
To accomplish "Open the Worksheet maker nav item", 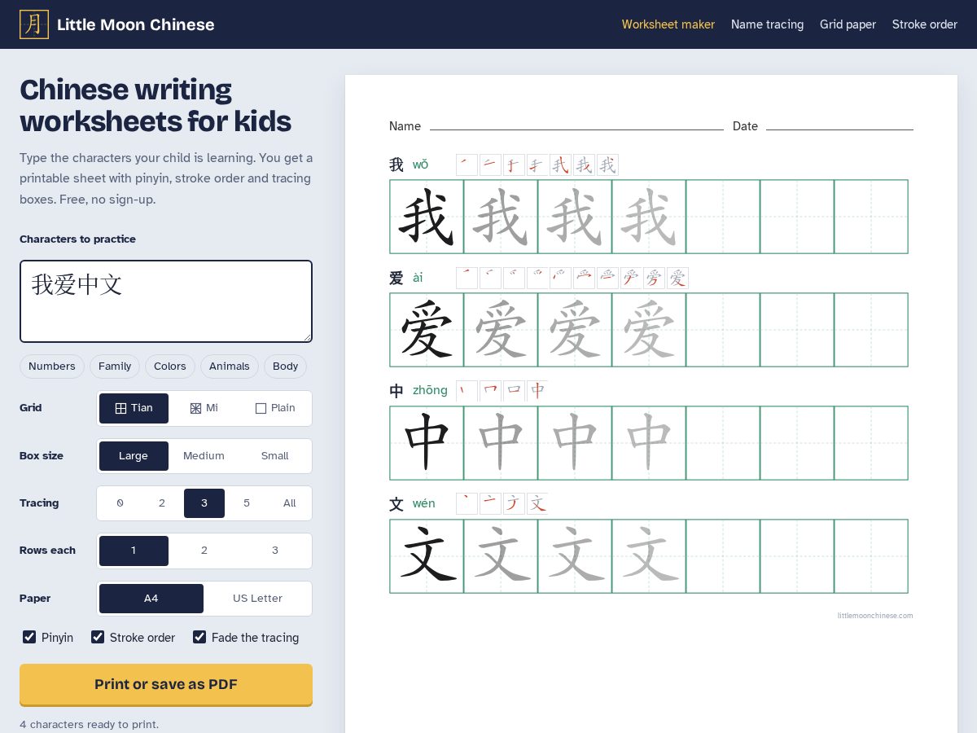I will 668,24.
